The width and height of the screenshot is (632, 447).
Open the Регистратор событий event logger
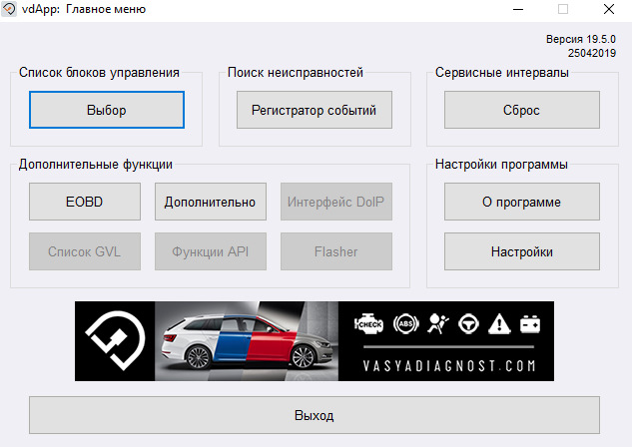pos(314,110)
